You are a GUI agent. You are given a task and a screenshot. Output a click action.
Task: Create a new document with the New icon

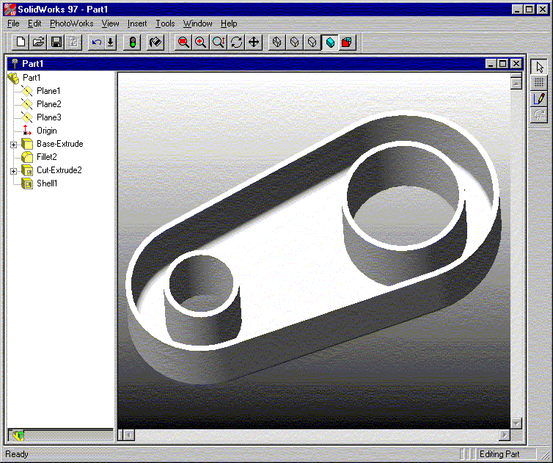pyautogui.click(x=21, y=43)
